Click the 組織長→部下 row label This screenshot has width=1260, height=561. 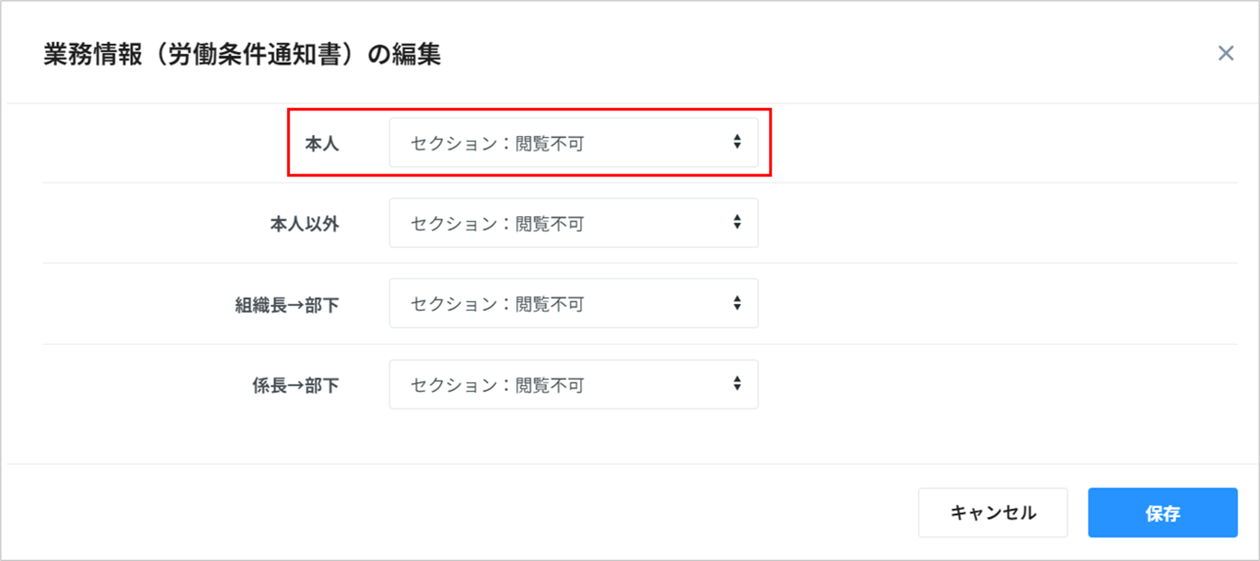287,305
